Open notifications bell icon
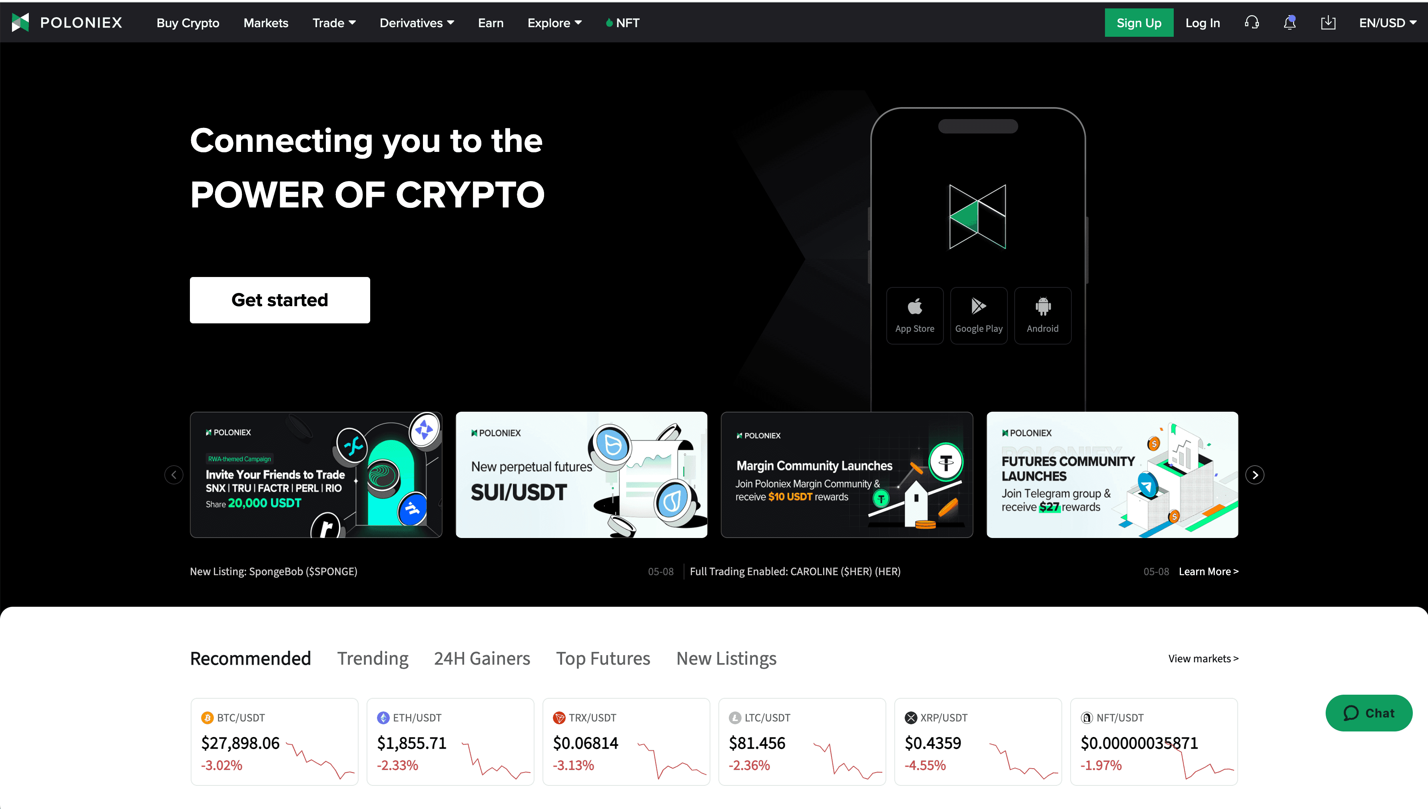The image size is (1428, 809). tap(1290, 23)
